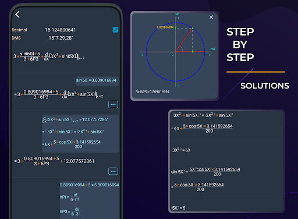This screenshot has height=219, width=298.
Task: Click the DMS value 15°7'29.28"
Action: [61, 38]
